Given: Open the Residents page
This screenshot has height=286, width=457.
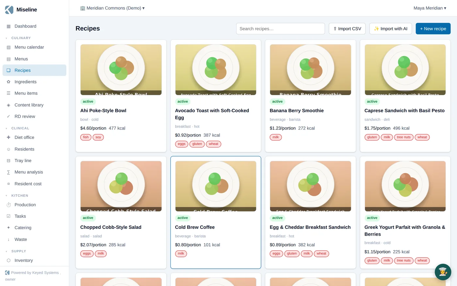Looking at the screenshot, I should [x=34, y=149].
